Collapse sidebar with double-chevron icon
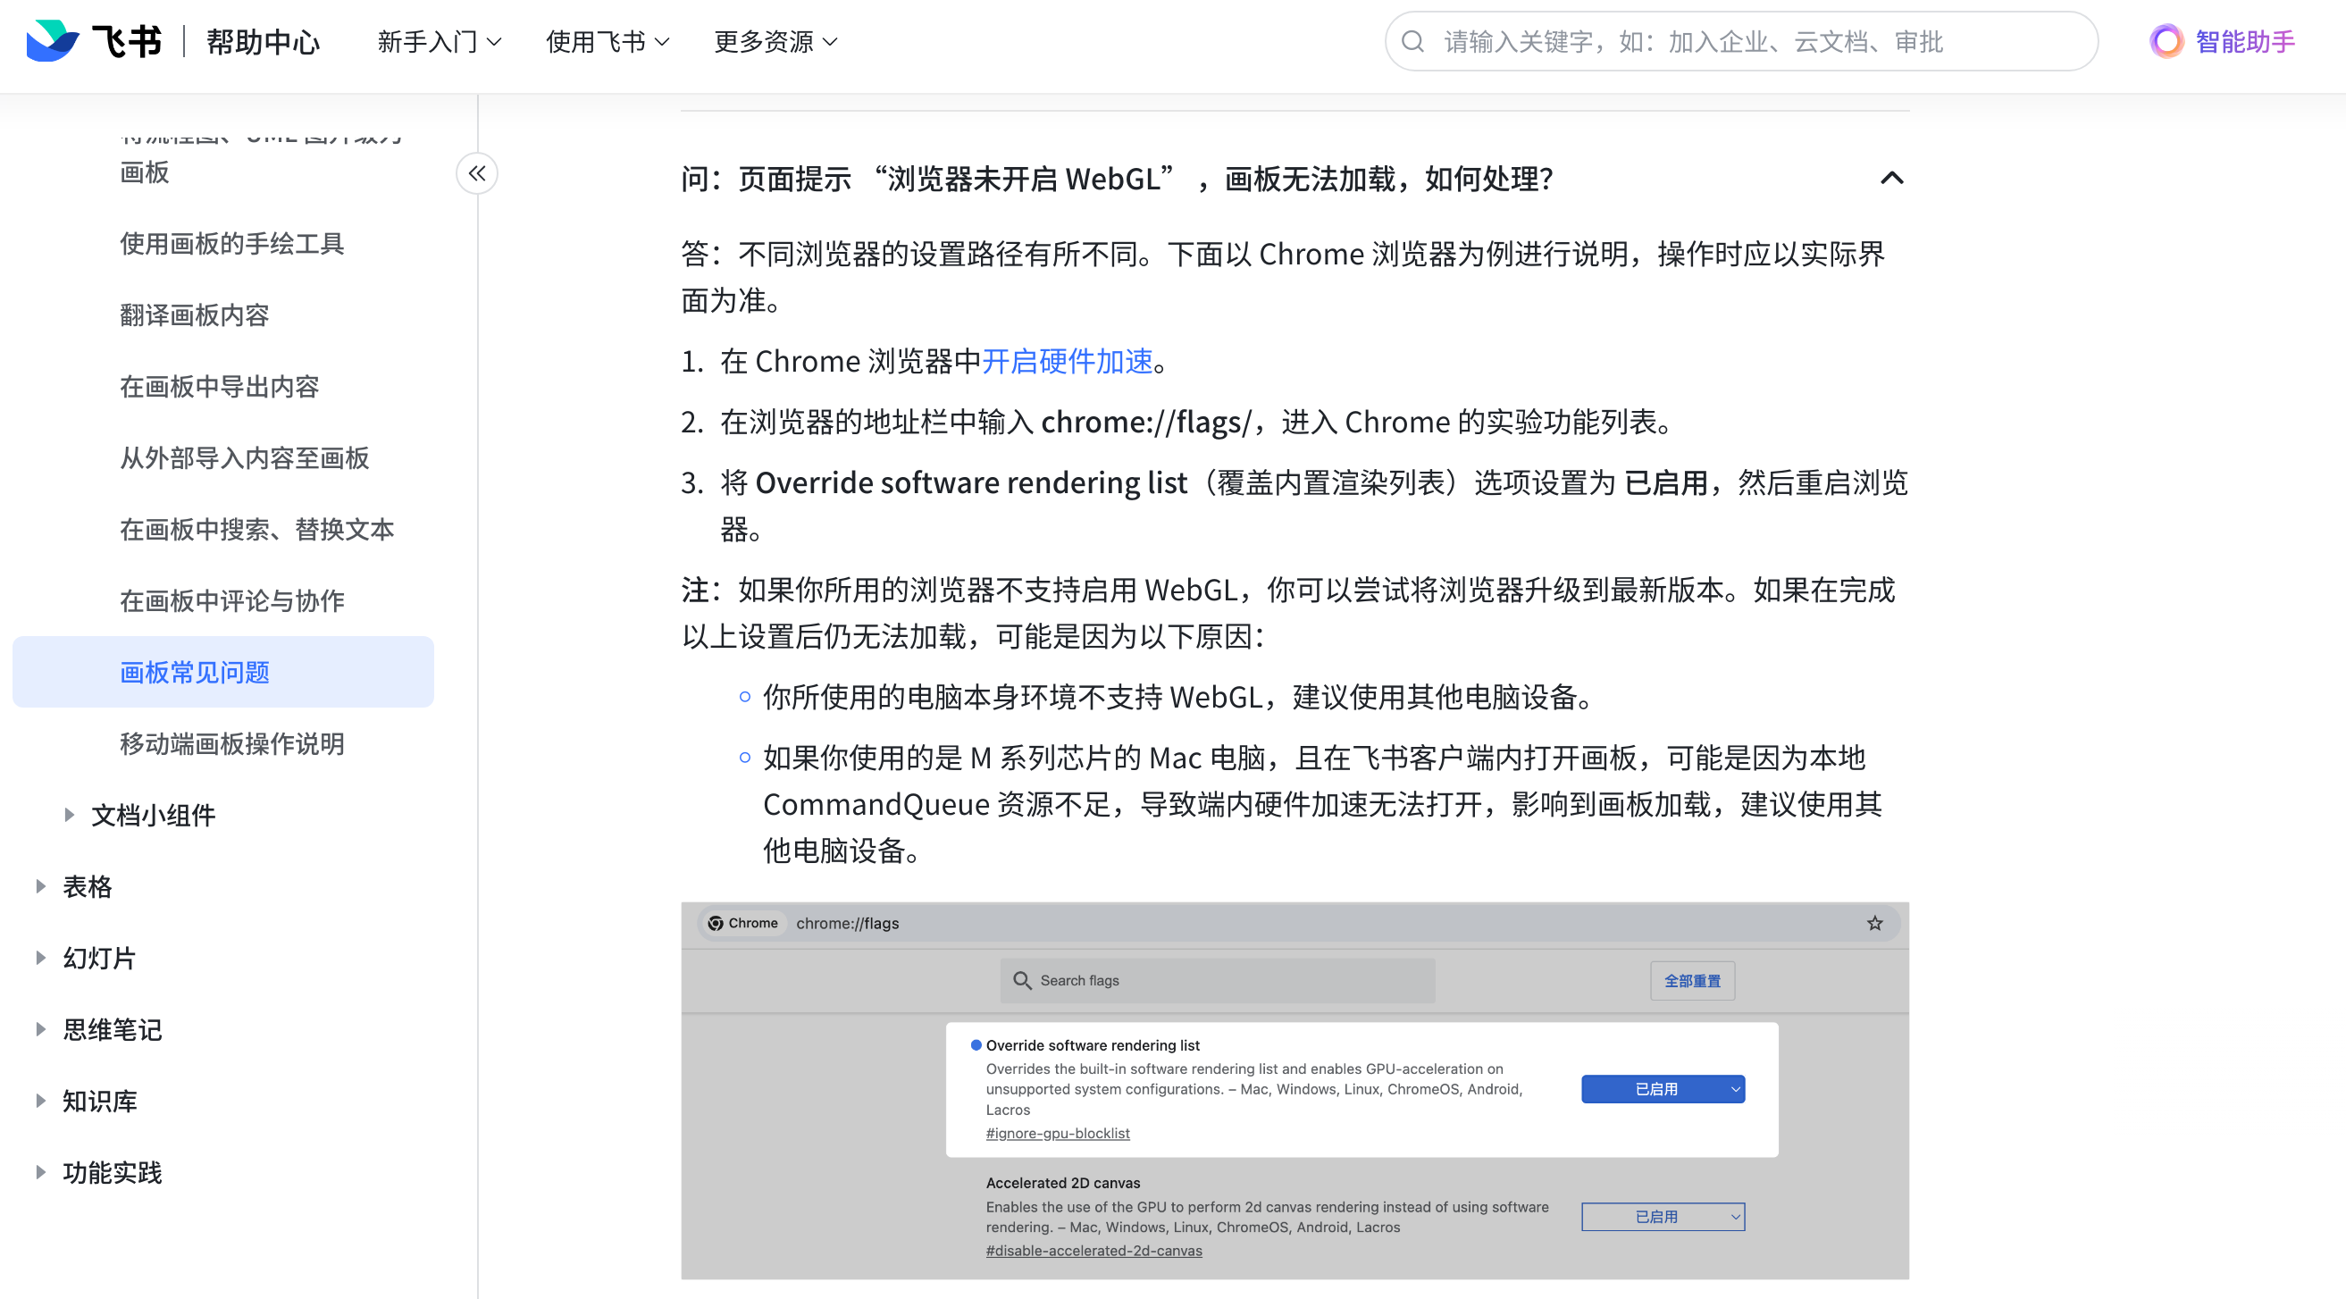The image size is (2346, 1299). click(x=477, y=173)
